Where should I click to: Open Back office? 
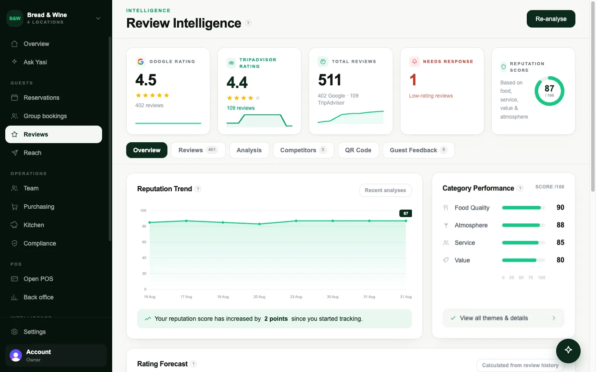53,297
